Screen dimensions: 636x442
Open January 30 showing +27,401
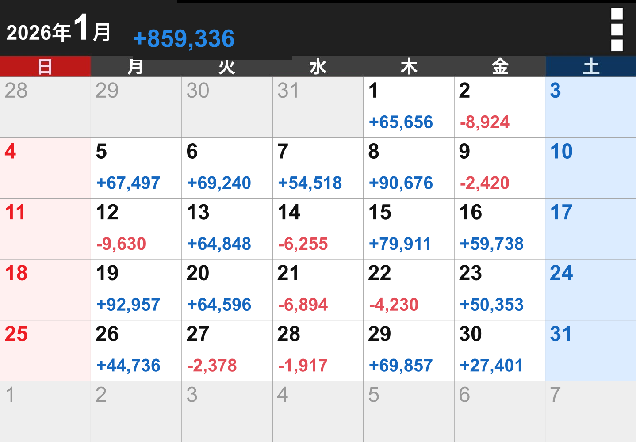coord(500,351)
